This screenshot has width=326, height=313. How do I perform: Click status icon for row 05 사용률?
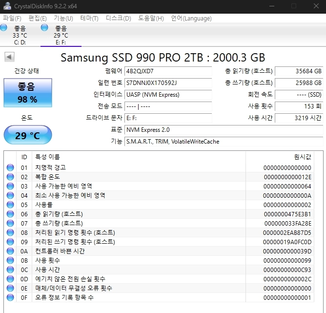point(10,205)
